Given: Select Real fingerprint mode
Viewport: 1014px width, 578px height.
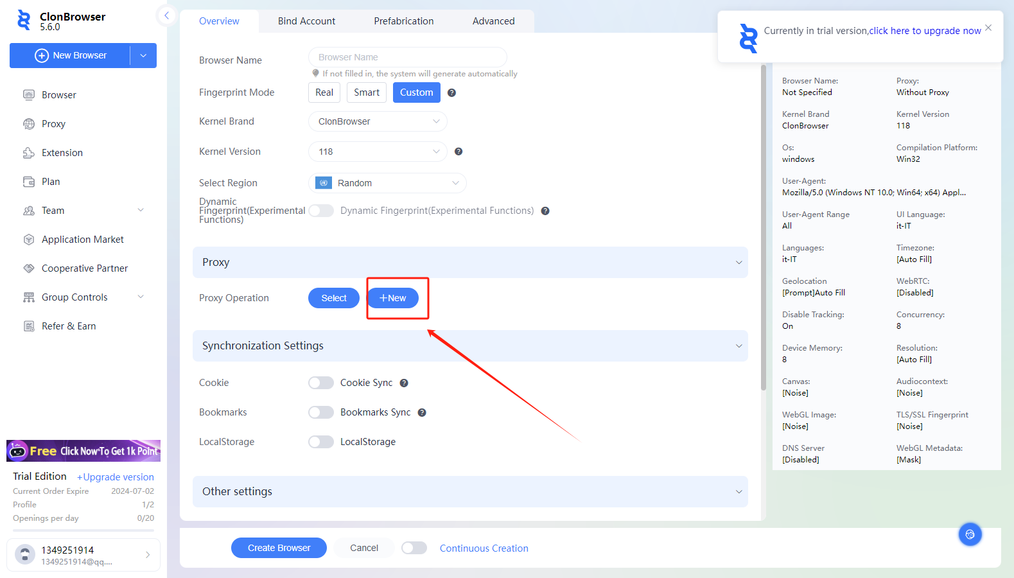Looking at the screenshot, I should (x=324, y=92).
